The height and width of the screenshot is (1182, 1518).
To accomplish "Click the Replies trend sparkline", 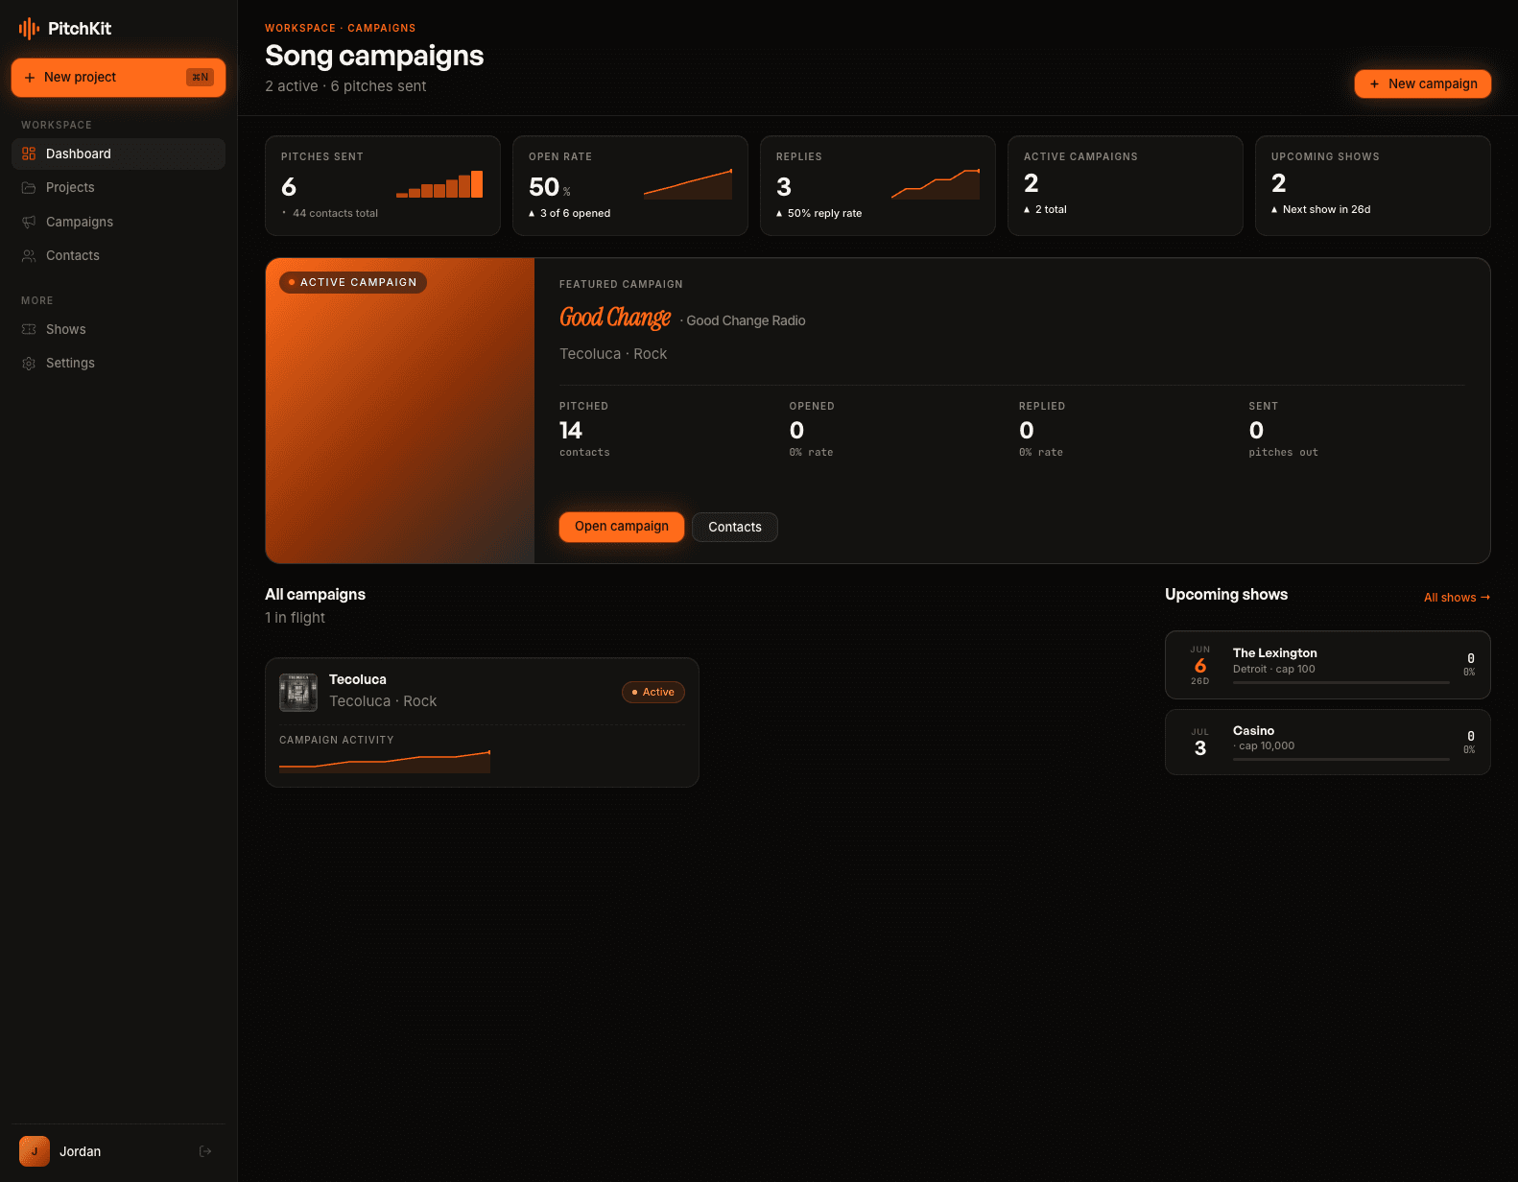I will tap(936, 184).
